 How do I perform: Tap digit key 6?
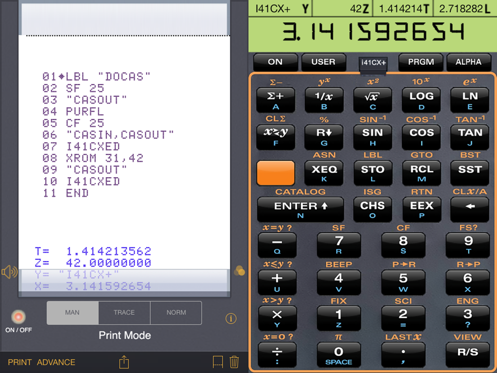pos(468,282)
